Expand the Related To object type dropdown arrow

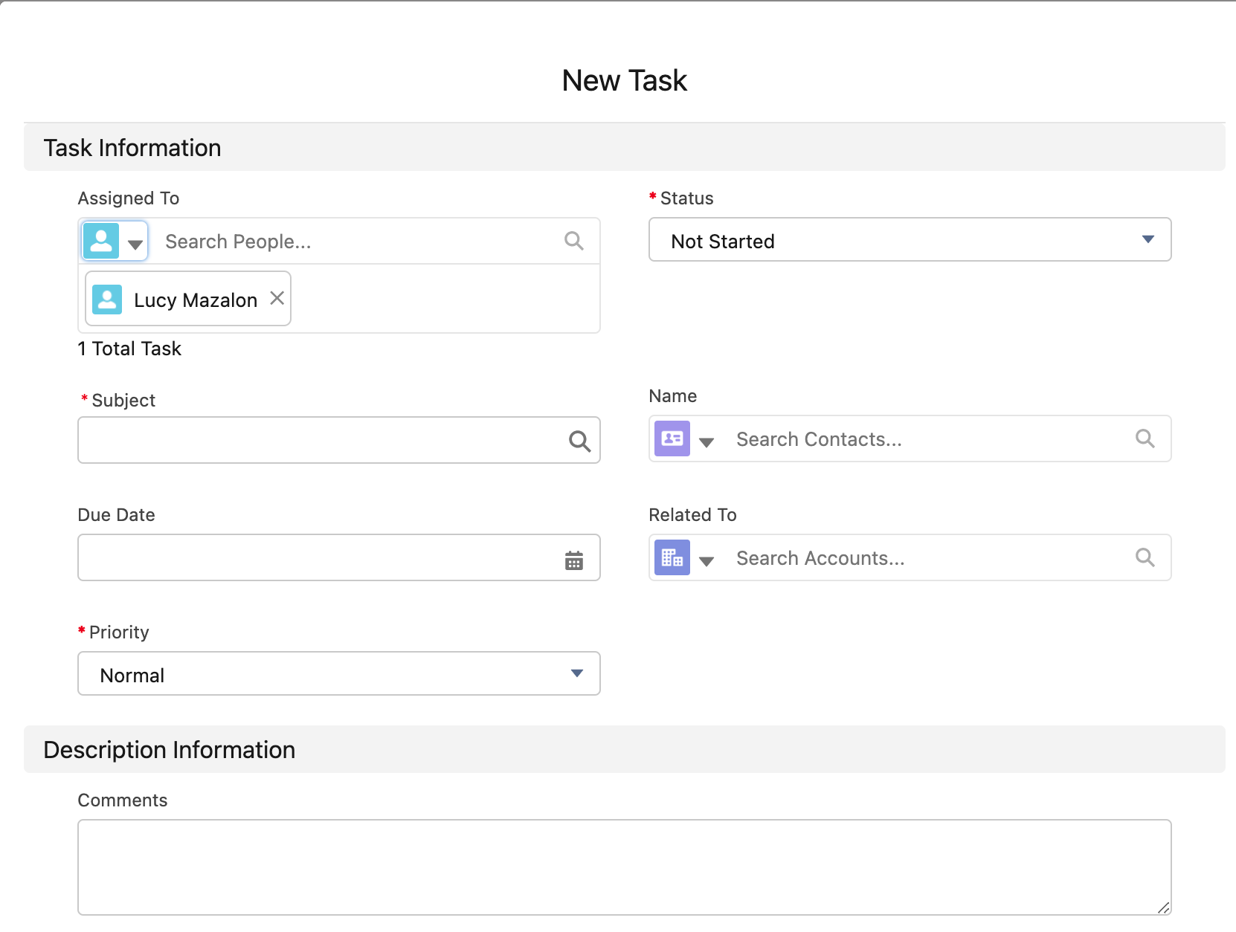point(706,561)
